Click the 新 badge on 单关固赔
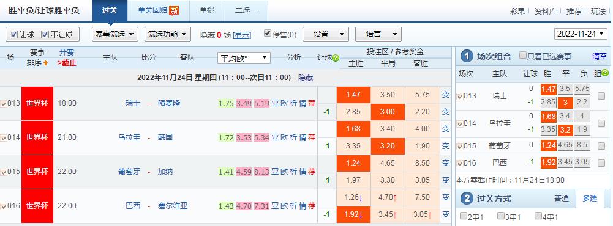Screen dimensions: 613x226 pos(175,11)
